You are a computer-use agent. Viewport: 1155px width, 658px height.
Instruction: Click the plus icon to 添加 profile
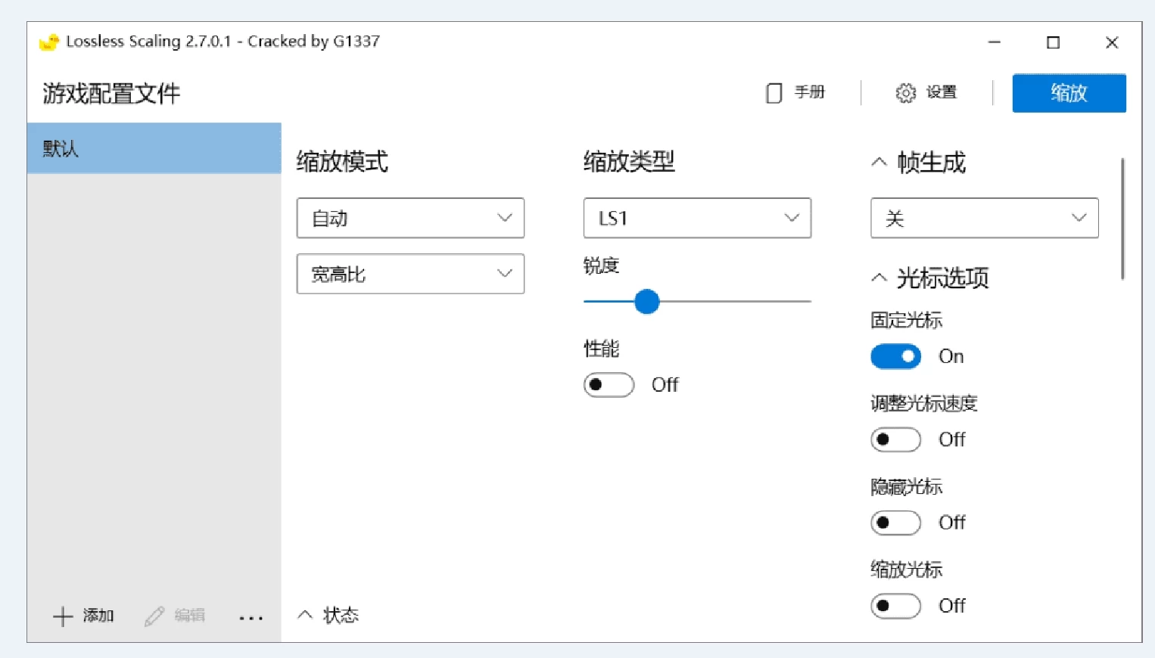[63, 616]
